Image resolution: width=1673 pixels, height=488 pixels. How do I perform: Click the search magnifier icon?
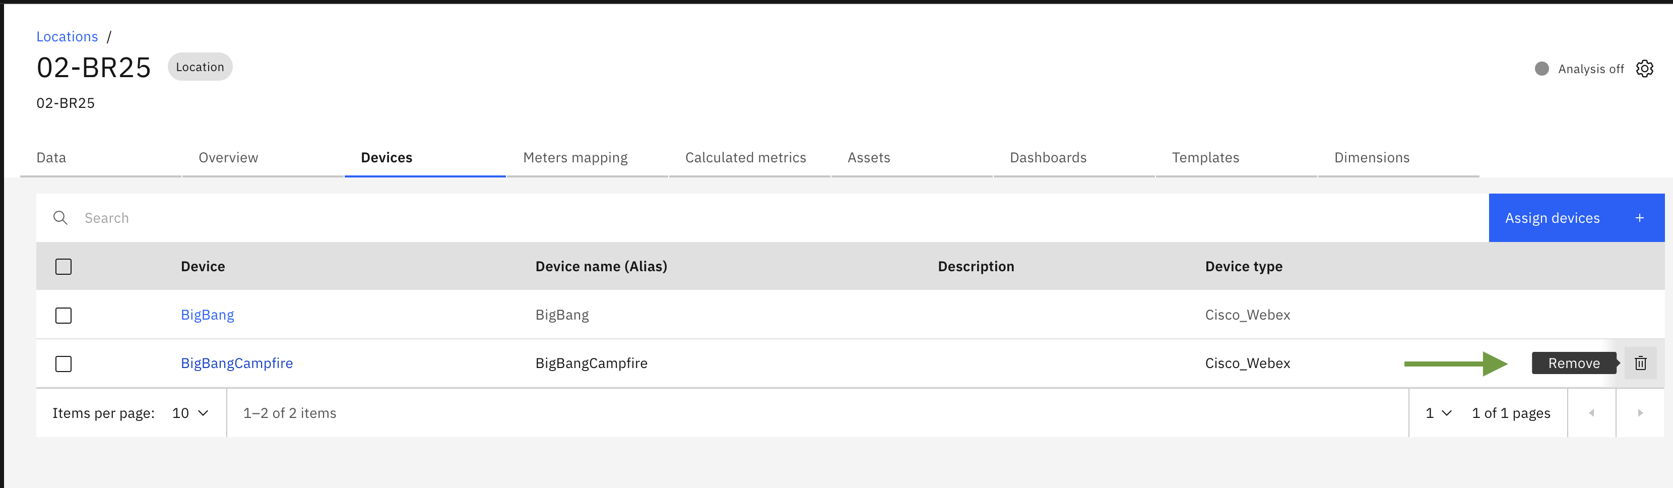coord(60,218)
